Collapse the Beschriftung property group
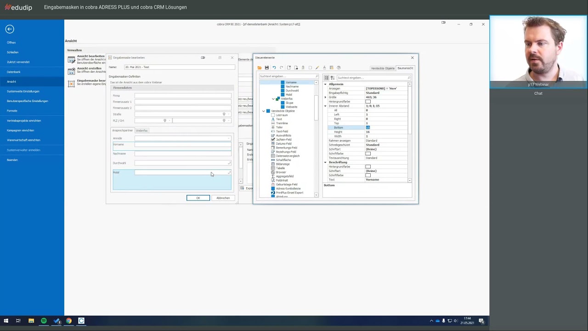Viewport: 588px width, 331px height. pyautogui.click(x=325, y=162)
